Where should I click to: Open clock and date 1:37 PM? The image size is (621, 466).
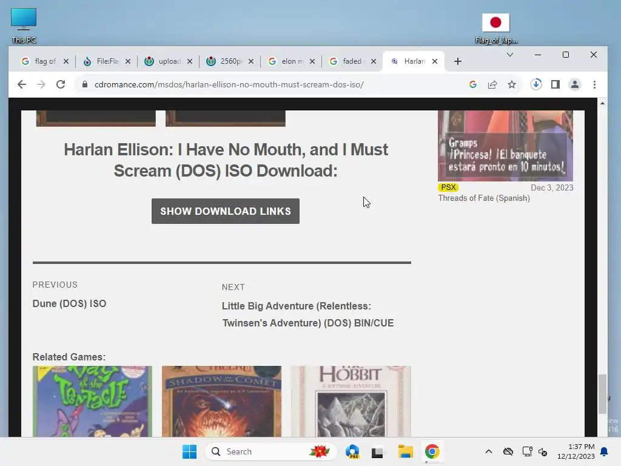(576, 451)
